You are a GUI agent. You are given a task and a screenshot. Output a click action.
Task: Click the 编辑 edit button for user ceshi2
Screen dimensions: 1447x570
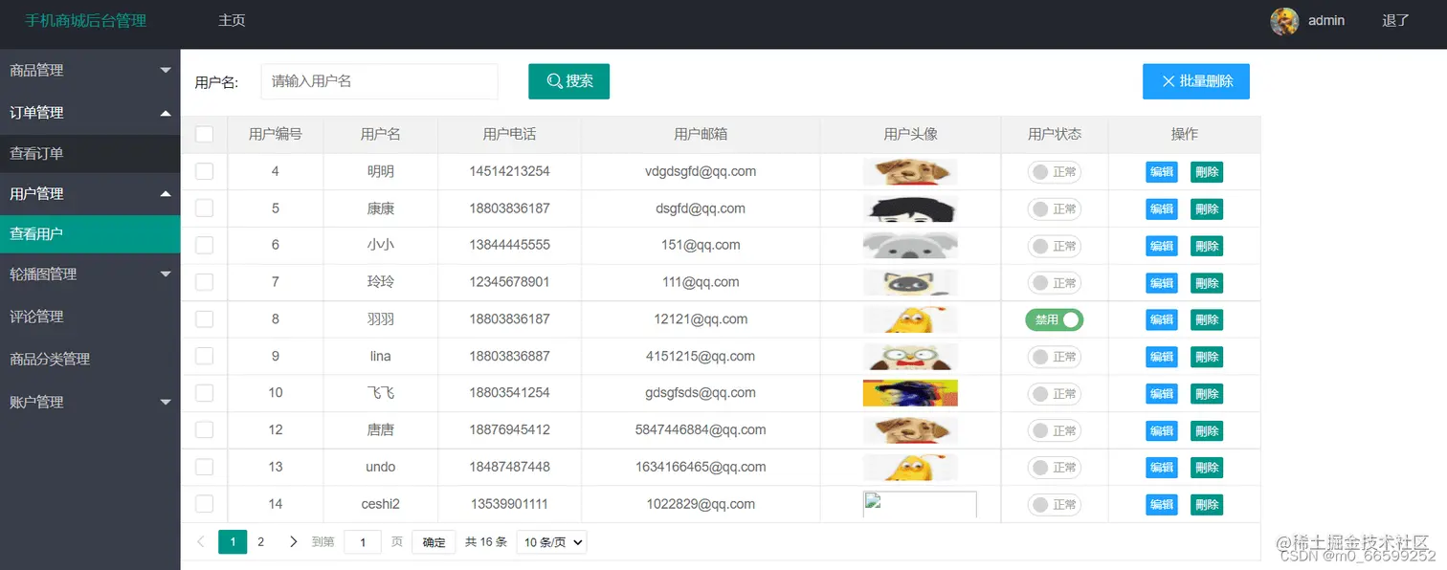(1161, 504)
